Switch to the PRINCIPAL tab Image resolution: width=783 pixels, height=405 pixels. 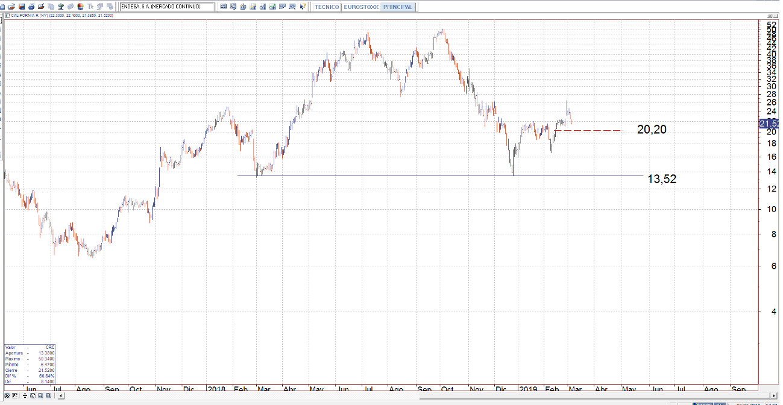tap(397, 7)
